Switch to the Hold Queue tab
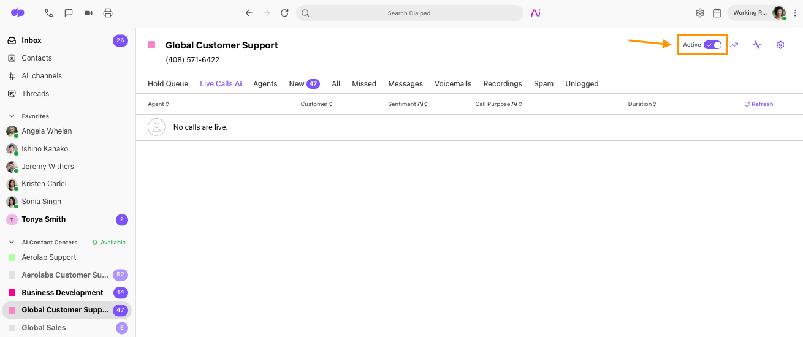This screenshot has width=803, height=337. click(168, 84)
